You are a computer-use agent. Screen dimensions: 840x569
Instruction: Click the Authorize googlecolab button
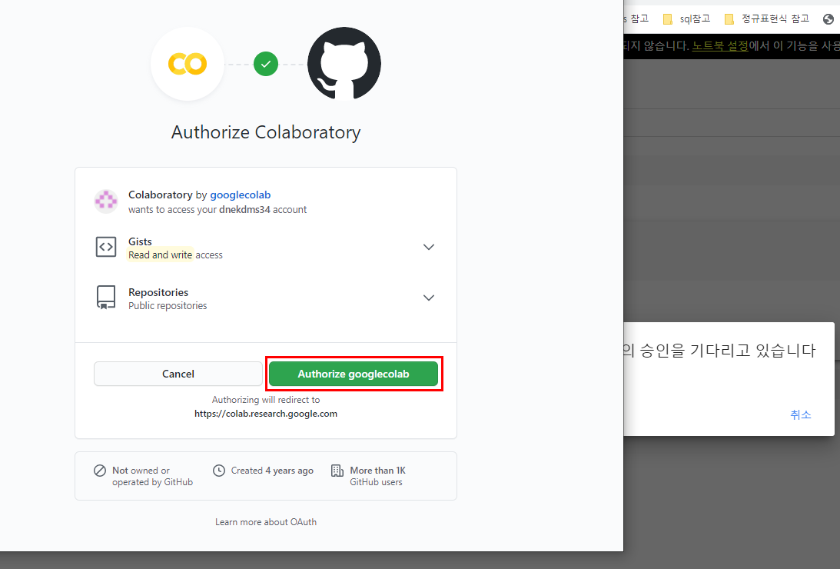(353, 374)
